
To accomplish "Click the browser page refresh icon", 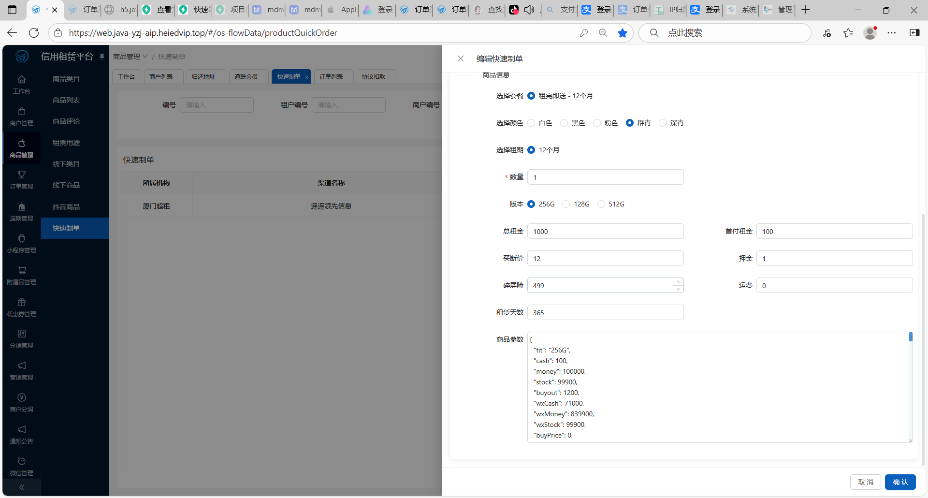I will (34, 33).
